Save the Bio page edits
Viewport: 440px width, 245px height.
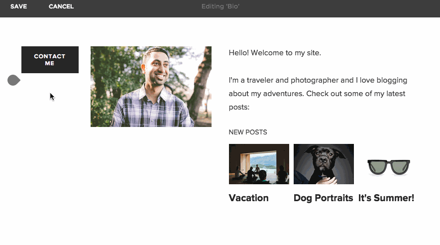pyautogui.click(x=18, y=6)
